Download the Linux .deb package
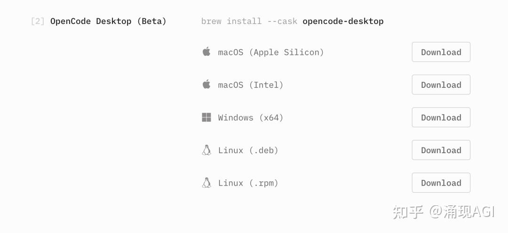 pyautogui.click(x=441, y=150)
